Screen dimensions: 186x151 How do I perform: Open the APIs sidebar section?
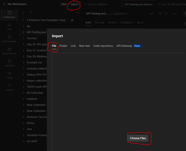(9, 27)
